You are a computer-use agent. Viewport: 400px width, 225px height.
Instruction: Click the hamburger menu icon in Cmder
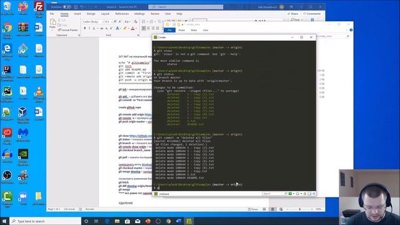(314, 194)
